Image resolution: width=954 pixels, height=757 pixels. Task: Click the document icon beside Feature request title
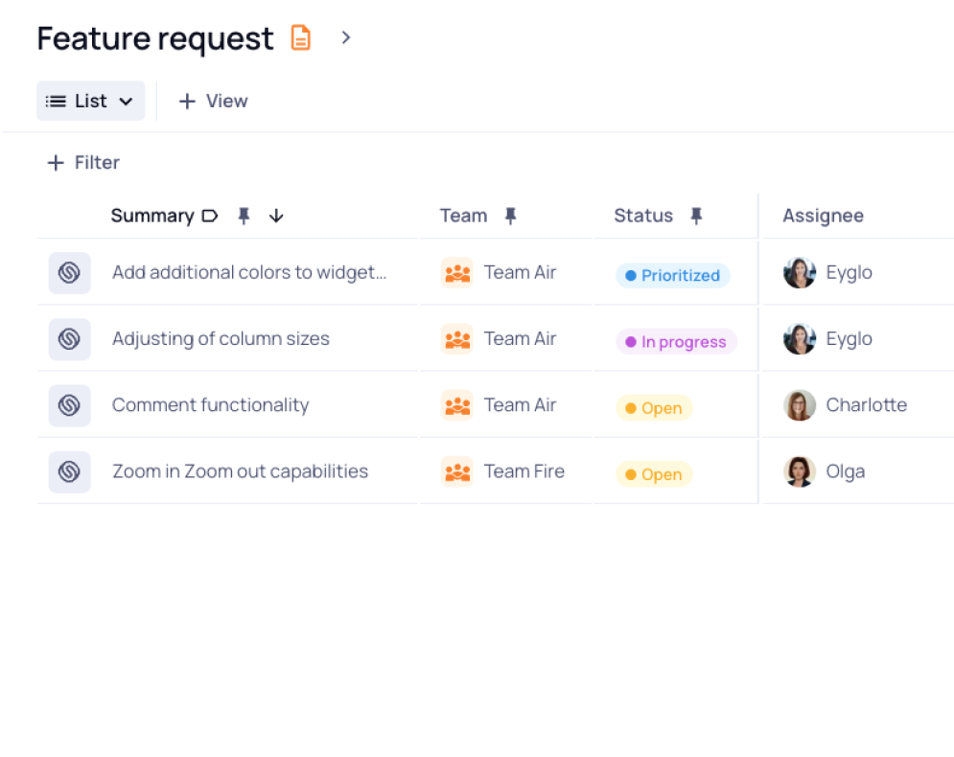[300, 37]
